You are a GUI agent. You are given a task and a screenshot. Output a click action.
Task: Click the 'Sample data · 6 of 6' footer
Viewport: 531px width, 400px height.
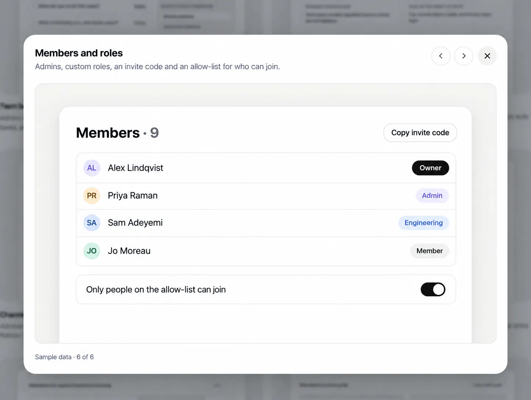64,357
